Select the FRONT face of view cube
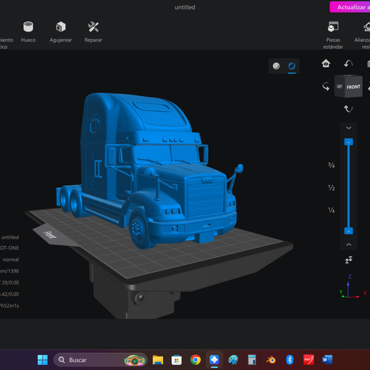The height and width of the screenshot is (370, 370). pyautogui.click(x=354, y=87)
